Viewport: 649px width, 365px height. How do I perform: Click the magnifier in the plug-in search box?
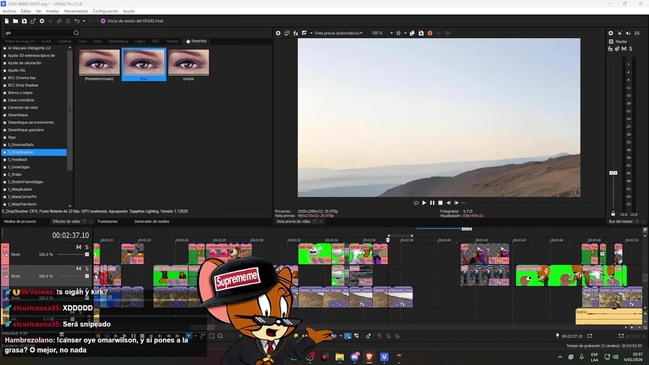[x=77, y=33]
